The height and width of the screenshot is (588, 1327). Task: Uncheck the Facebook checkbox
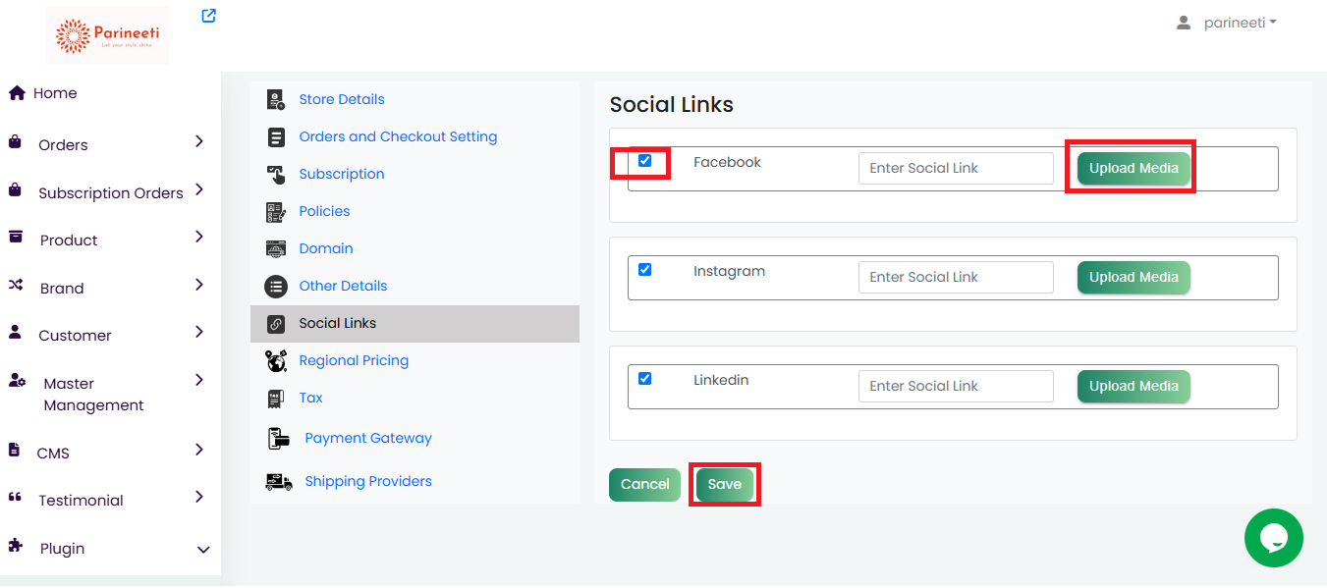pos(645,161)
